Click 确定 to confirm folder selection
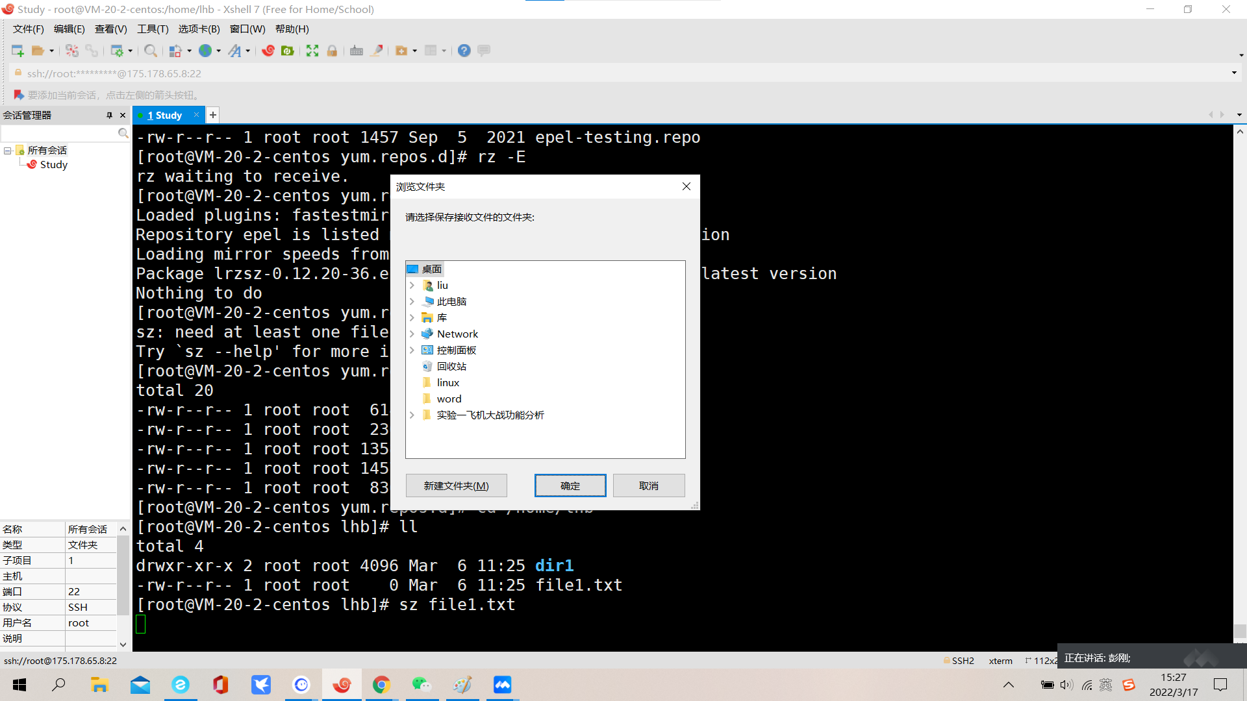1247x701 pixels. point(570,486)
